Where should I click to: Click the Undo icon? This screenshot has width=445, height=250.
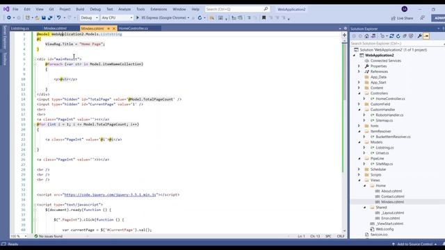point(58,18)
